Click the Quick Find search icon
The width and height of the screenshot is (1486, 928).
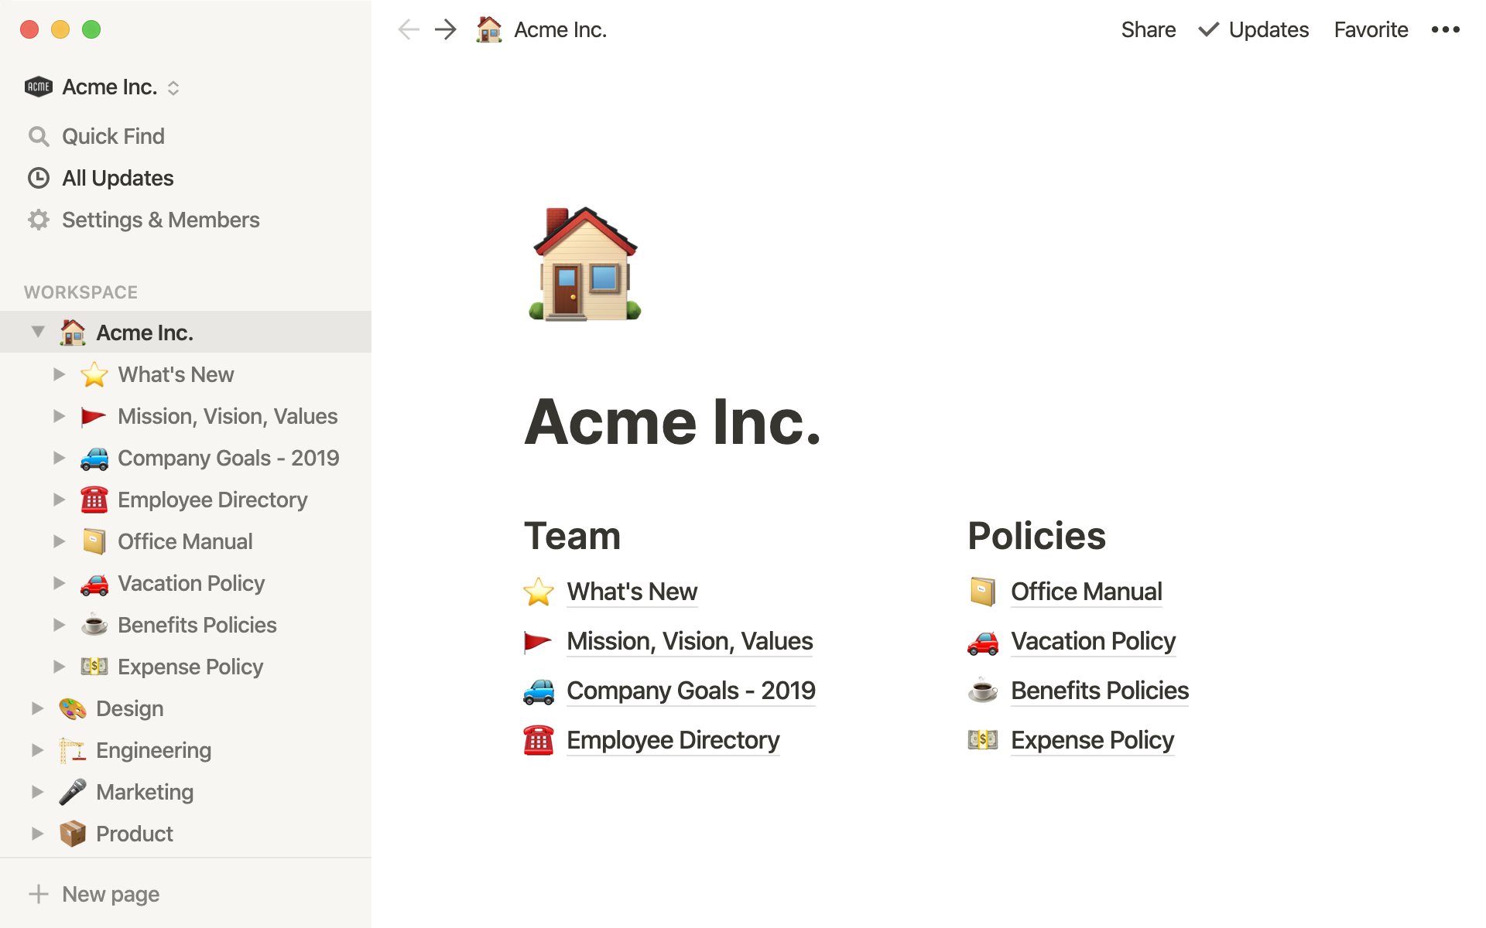click(x=39, y=136)
